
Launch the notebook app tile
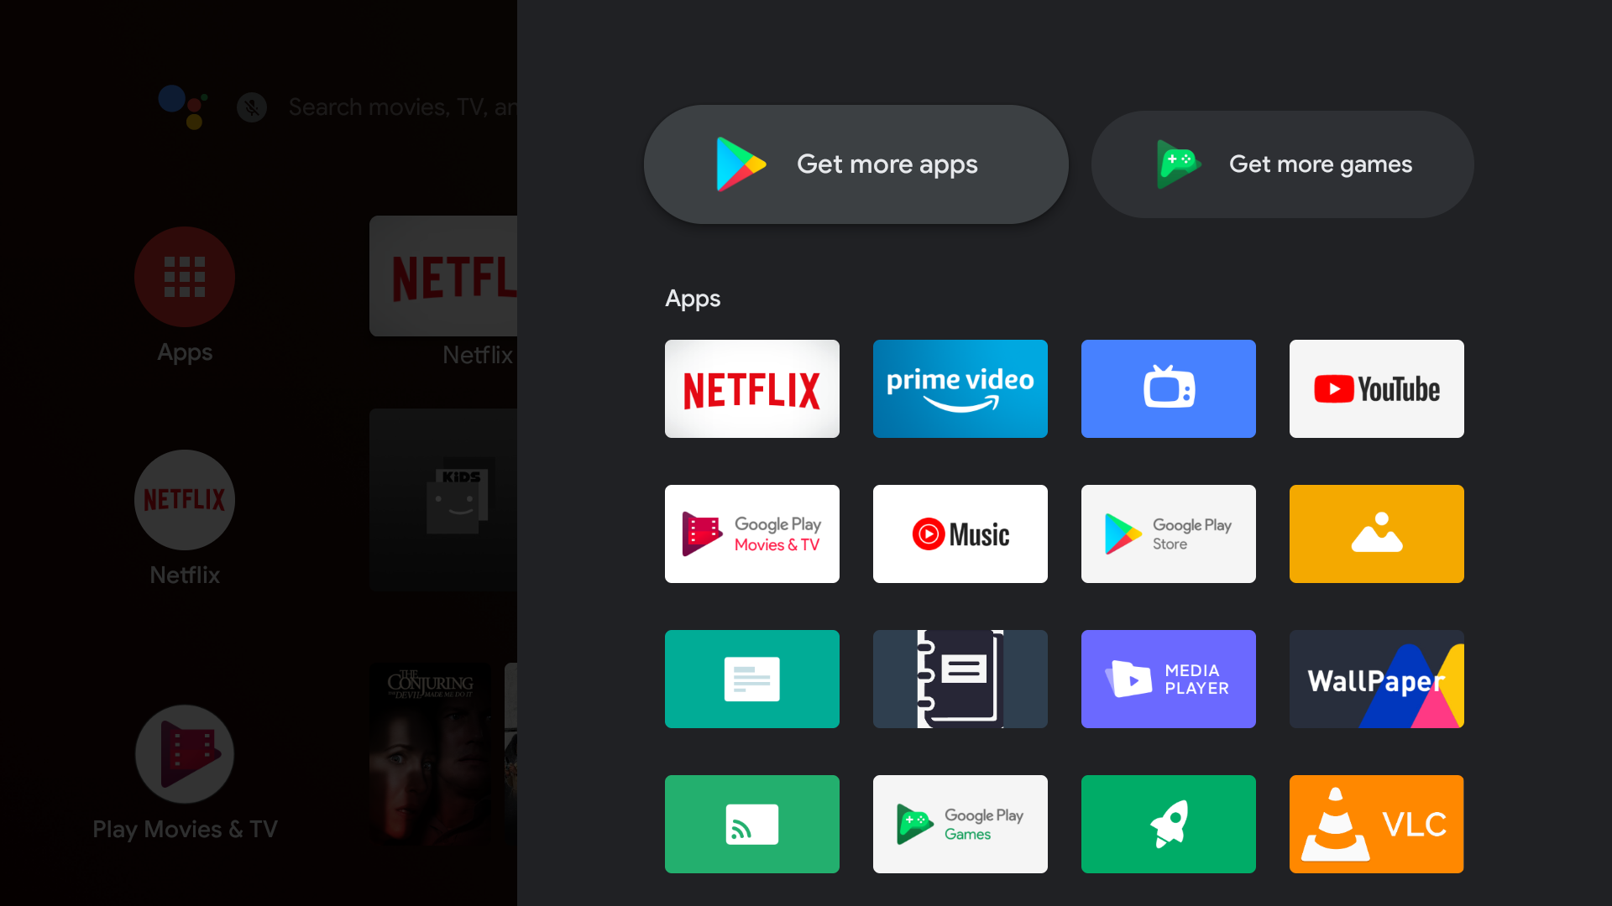pos(960,679)
